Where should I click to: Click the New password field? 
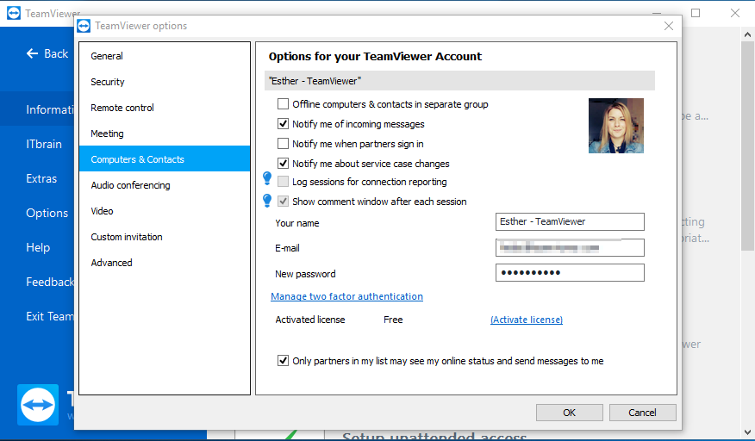coord(570,272)
